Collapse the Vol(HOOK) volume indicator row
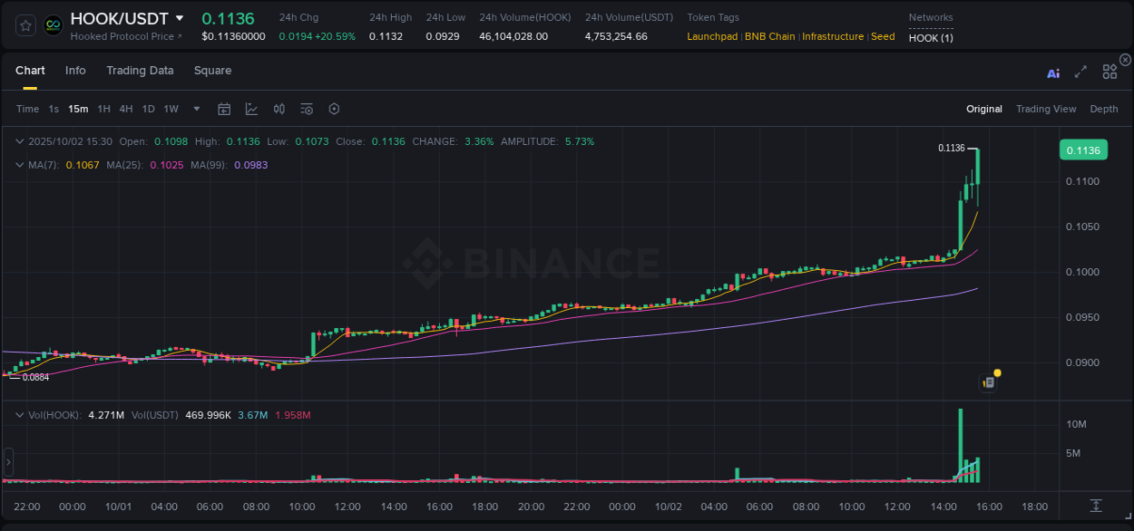Viewport: 1134px width, 531px height. click(x=19, y=413)
